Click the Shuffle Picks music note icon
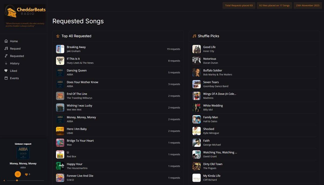Viewport: 324px width, 185px height. (194, 36)
